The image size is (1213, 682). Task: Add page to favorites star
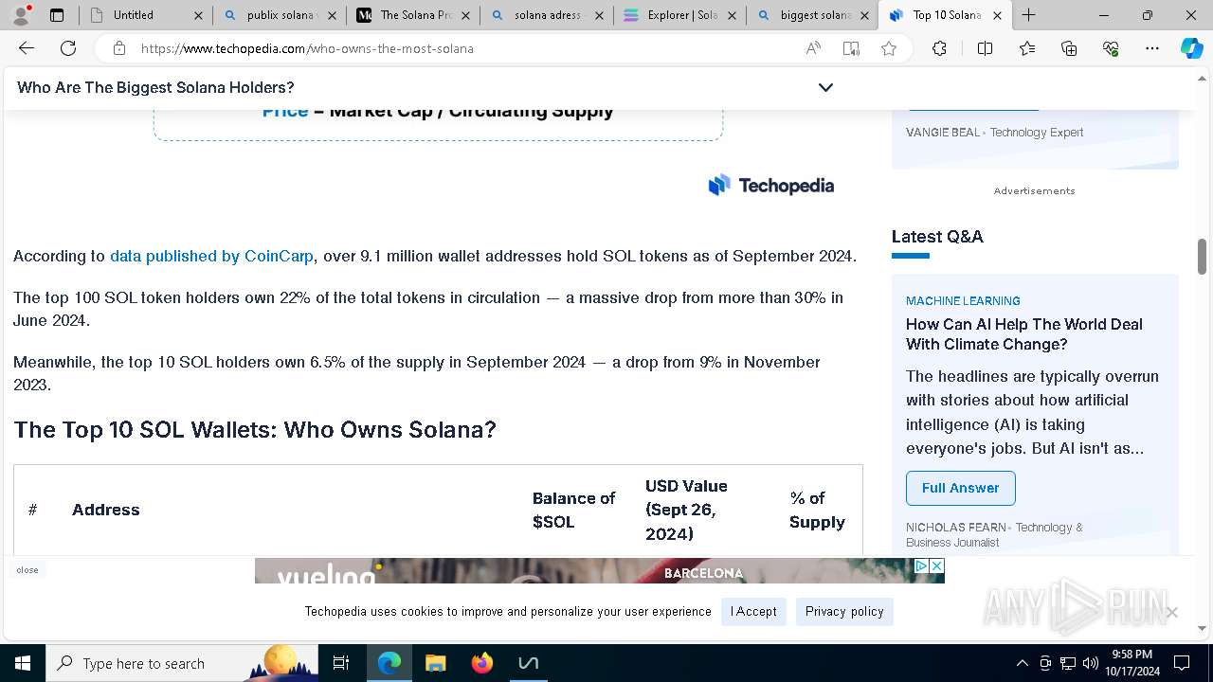pyautogui.click(x=889, y=48)
